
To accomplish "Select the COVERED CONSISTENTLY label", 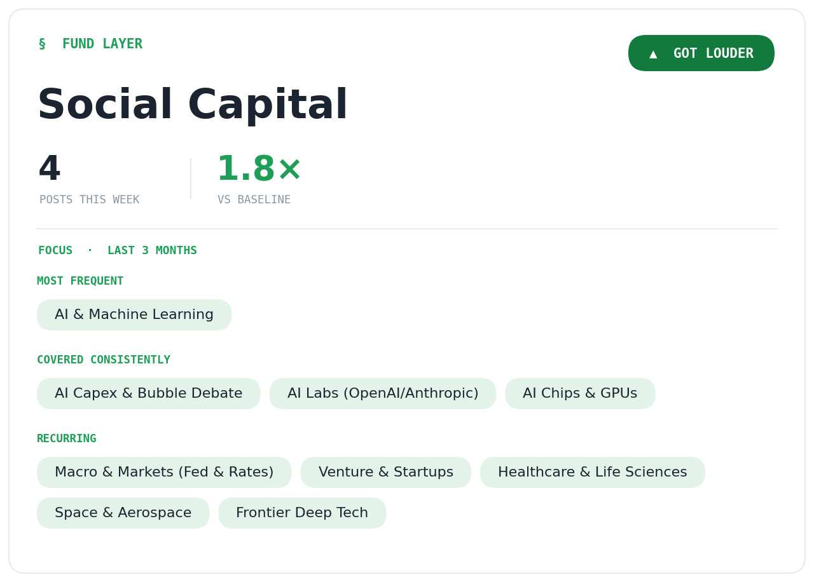I will 104,360.
